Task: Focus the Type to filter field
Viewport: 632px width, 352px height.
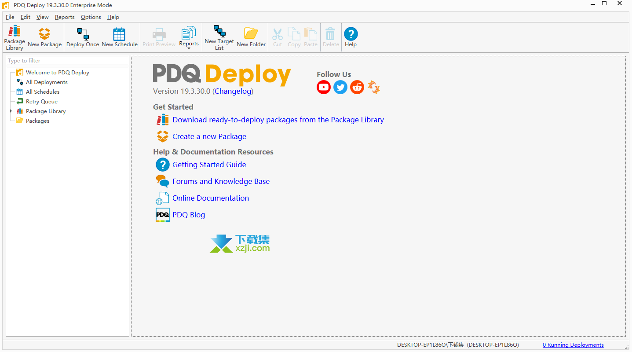Action: 68,61
